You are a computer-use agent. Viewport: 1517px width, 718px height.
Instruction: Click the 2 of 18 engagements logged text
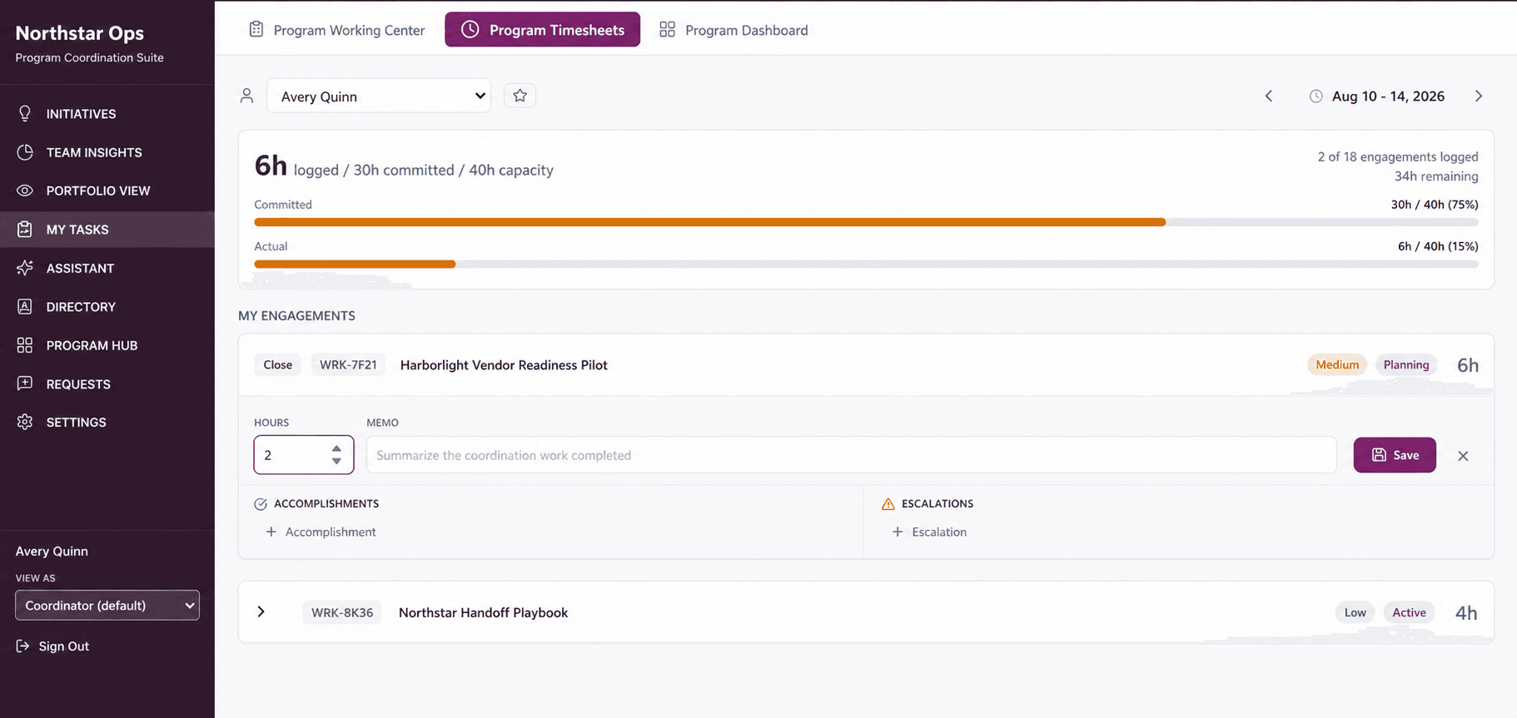click(1398, 156)
